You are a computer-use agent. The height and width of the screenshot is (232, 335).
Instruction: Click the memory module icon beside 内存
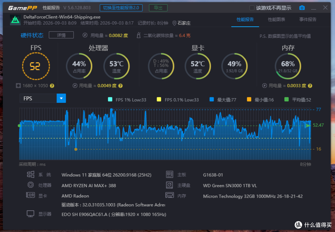point(169,195)
